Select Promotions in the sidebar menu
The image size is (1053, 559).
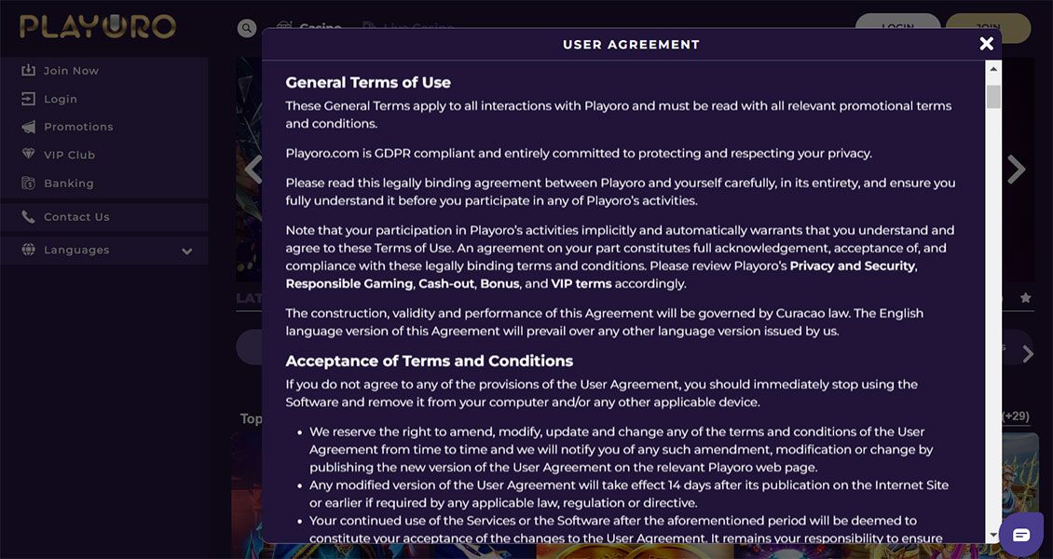(78, 127)
